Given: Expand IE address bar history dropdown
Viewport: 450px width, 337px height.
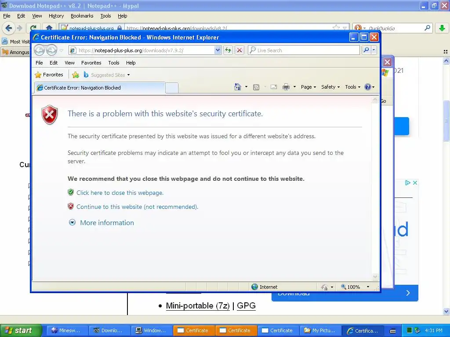Looking at the screenshot, I should tap(218, 50).
